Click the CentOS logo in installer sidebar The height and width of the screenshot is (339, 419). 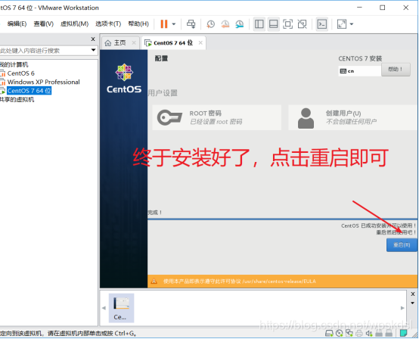[124, 79]
